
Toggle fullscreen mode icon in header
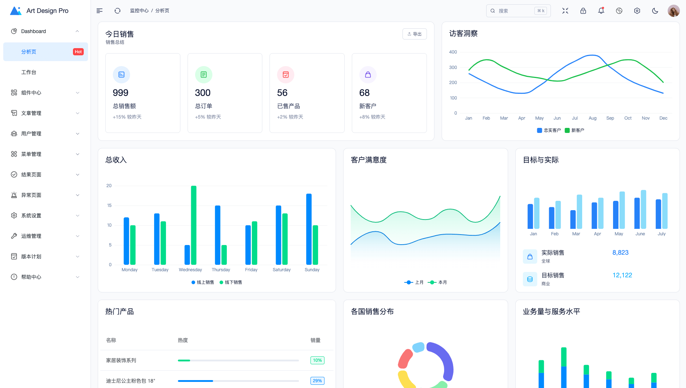coord(565,11)
